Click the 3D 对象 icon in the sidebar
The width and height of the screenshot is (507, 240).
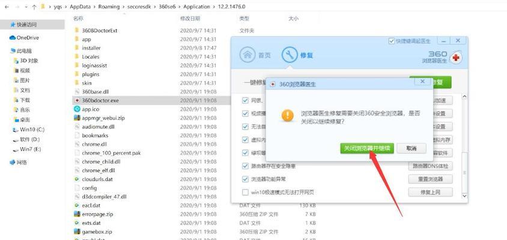[x=16, y=61]
